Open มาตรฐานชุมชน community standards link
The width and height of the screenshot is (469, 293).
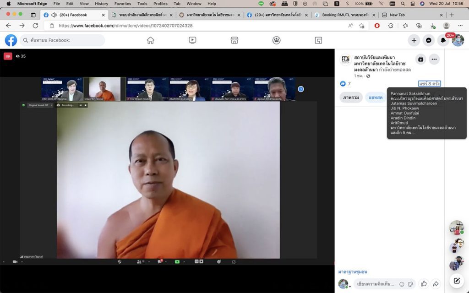tap(353, 272)
